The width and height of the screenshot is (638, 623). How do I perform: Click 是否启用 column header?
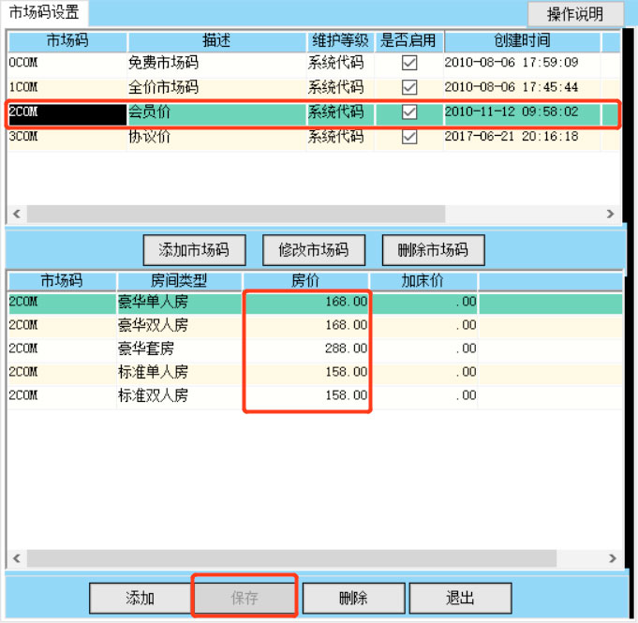pyautogui.click(x=408, y=40)
